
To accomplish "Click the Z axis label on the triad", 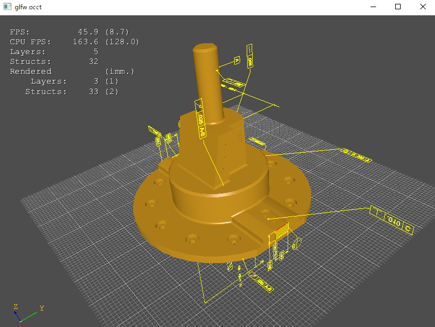I will coord(16,307).
